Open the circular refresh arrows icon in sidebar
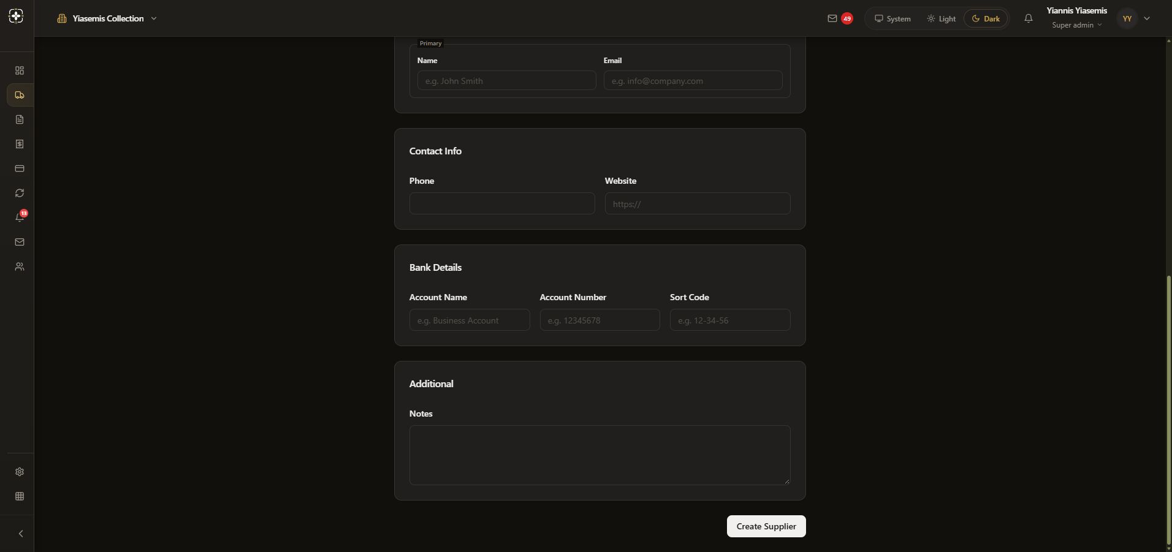1172x552 pixels. pos(20,193)
